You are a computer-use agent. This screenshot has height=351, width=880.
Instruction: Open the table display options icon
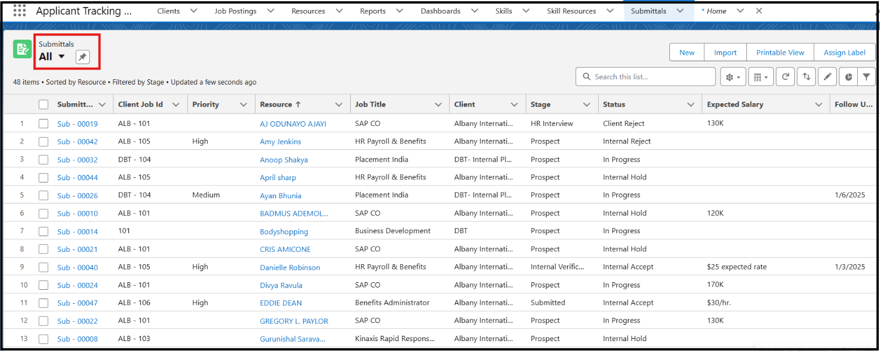tap(760, 77)
